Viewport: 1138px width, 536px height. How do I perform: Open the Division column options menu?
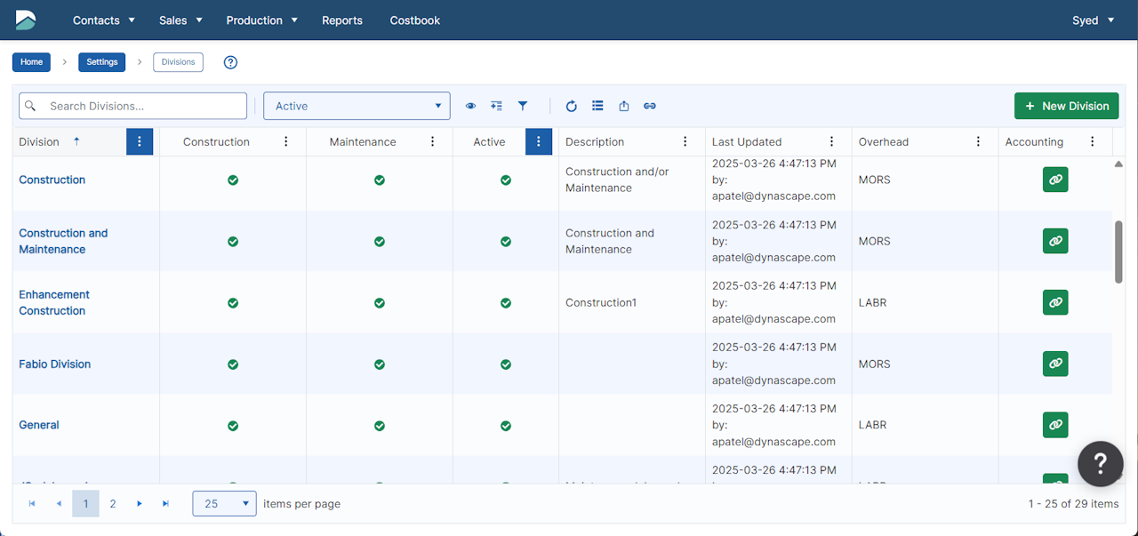[140, 141]
